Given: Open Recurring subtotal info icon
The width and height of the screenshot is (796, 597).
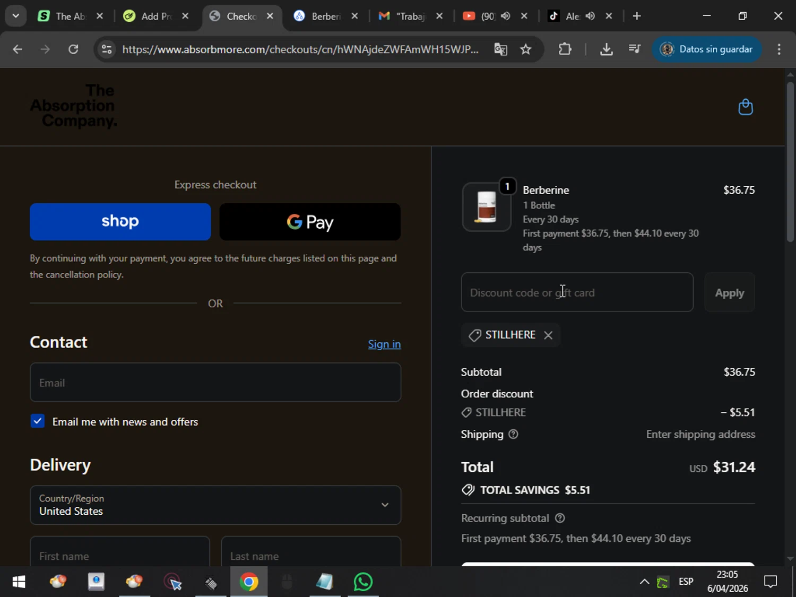Looking at the screenshot, I should [x=560, y=518].
